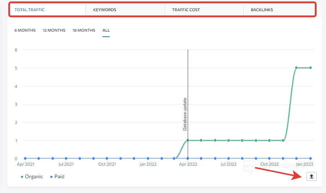The width and height of the screenshot is (326, 193).
Task: Click the Paid data point at Jul 2021
Action: (66, 158)
